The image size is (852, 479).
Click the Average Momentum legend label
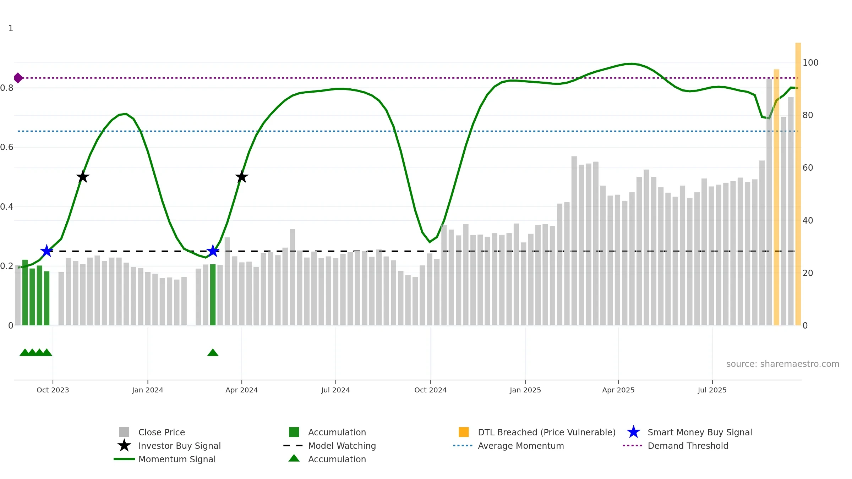point(521,446)
